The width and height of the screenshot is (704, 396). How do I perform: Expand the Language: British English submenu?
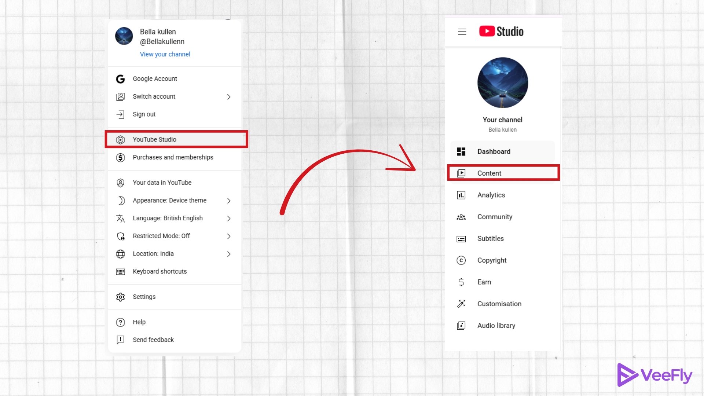coord(229,218)
